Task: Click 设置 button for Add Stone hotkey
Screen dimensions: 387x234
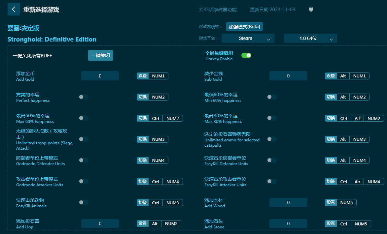Action: coord(331,224)
